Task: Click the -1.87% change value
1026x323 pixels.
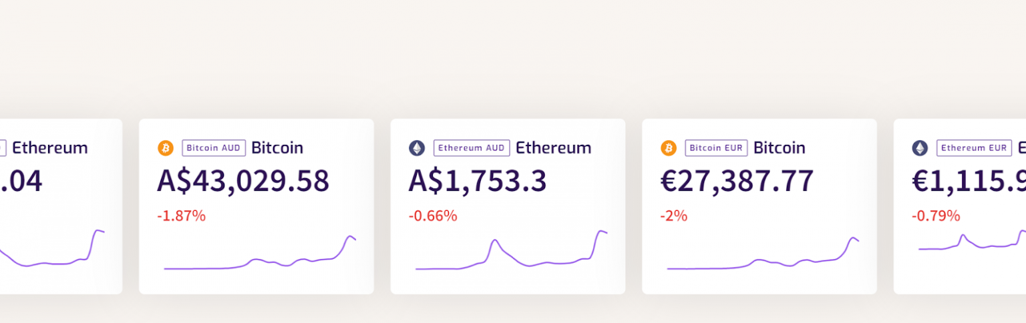Action: coord(182,216)
